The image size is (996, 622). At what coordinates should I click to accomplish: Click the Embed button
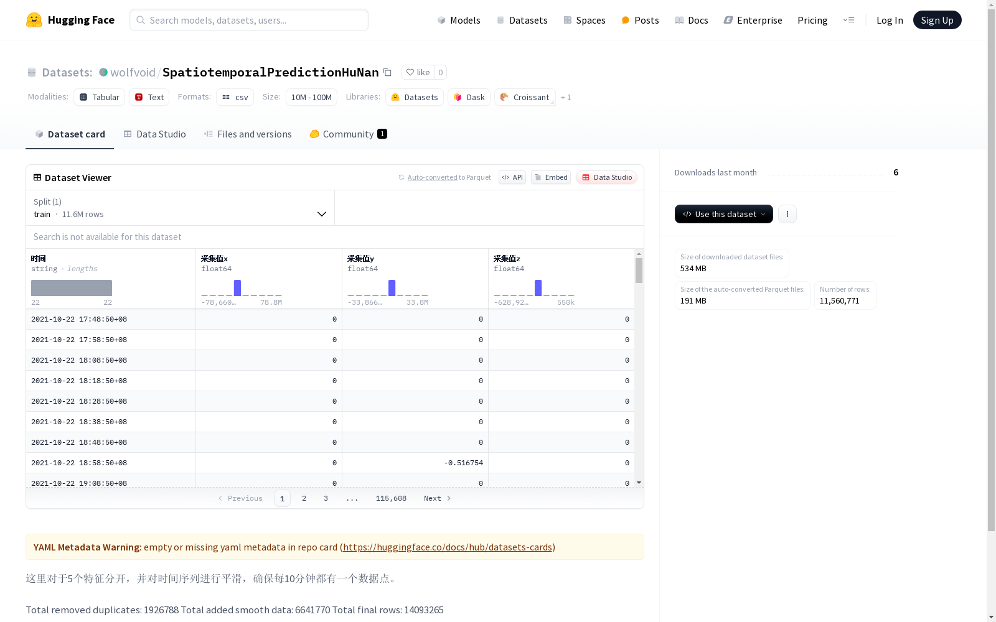(x=551, y=177)
